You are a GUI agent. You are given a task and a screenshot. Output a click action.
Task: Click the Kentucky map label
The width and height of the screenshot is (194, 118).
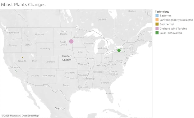[x=102, y=66]
